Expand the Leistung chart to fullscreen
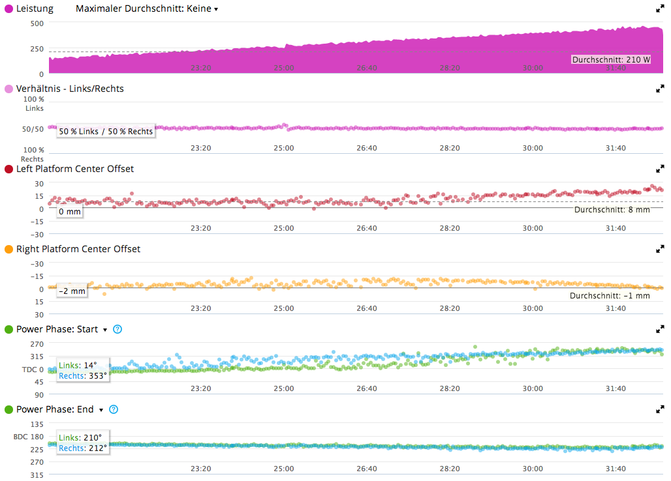Screen dimensions: 671x481 coord(660,8)
